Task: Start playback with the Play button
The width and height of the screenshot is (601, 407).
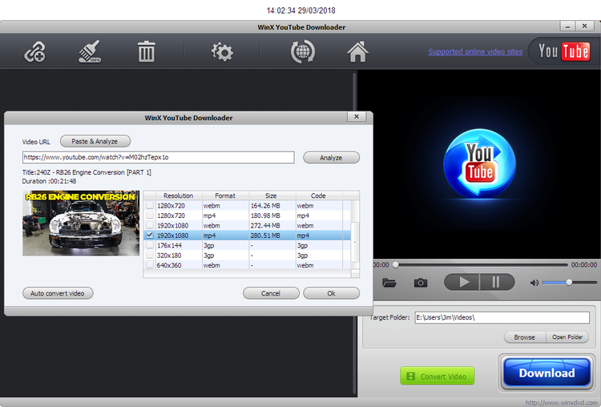Action: (x=462, y=283)
